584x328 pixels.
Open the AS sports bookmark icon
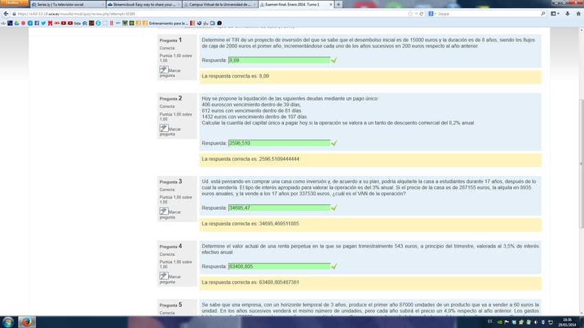(x=56, y=23)
